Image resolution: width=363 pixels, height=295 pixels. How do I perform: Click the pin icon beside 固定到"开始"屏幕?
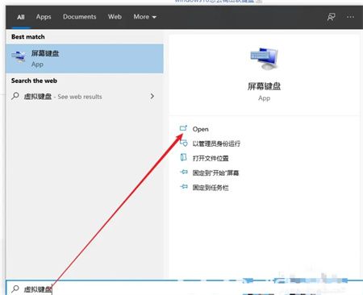pos(184,172)
